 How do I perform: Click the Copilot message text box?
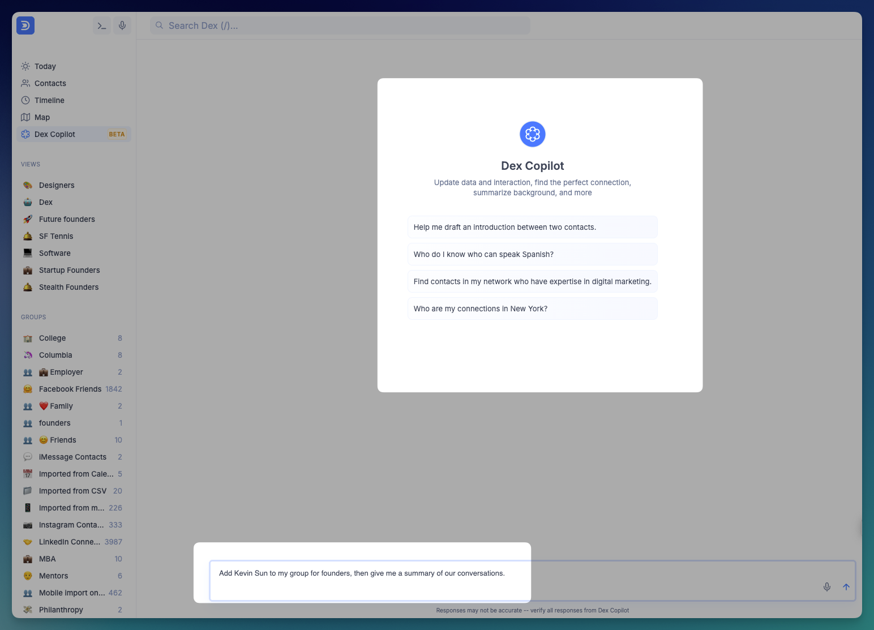(x=532, y=581)
